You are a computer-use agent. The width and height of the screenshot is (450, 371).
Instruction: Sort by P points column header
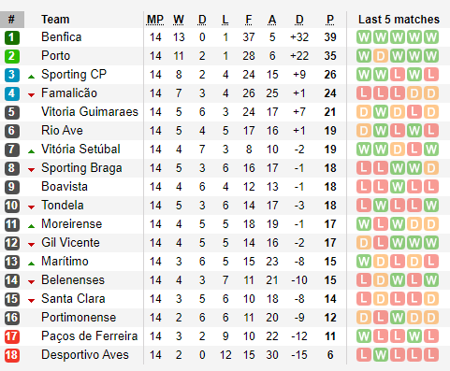pos(330,20)
